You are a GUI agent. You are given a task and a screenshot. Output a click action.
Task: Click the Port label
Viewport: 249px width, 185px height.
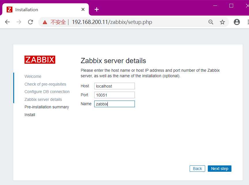pyautogui.click(x=84, y=95)
